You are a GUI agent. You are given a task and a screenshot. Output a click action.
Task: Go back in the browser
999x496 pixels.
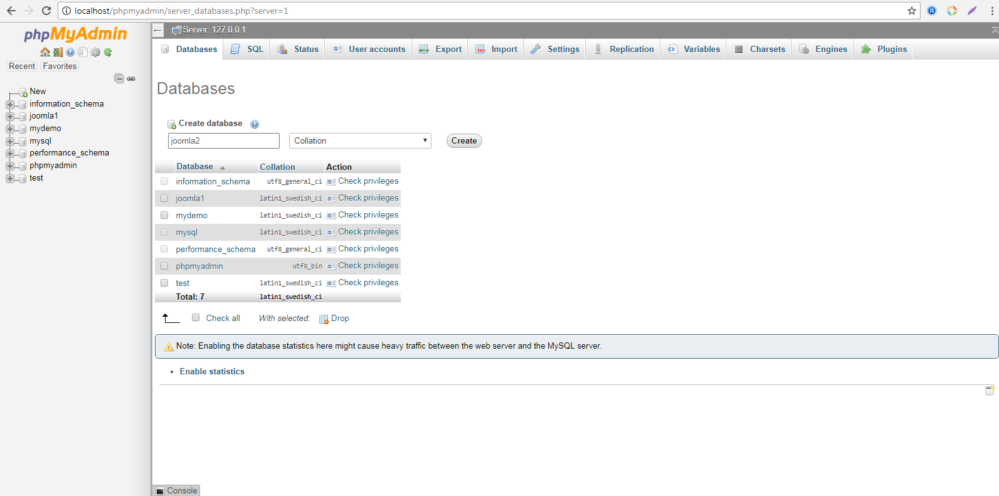coord(11,11)
